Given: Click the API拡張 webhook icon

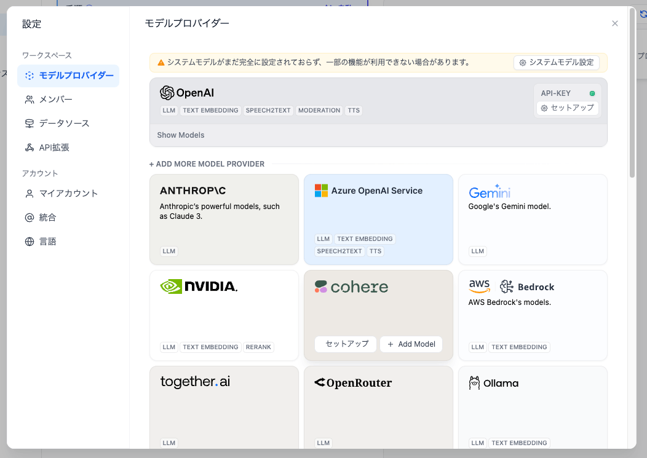Looking at the screenshot, I should [x=30, y=148].
